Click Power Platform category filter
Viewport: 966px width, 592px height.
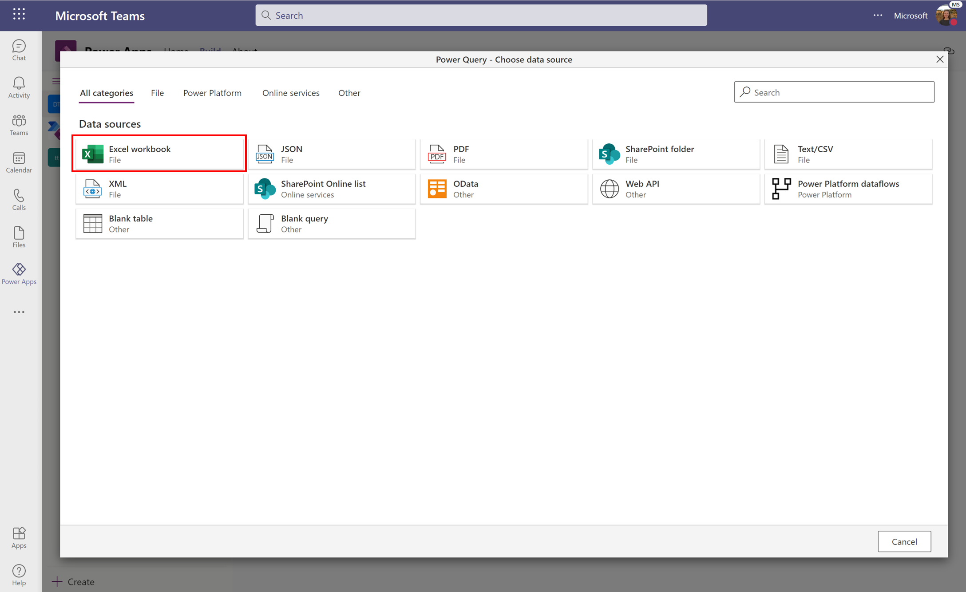(212, 92)
